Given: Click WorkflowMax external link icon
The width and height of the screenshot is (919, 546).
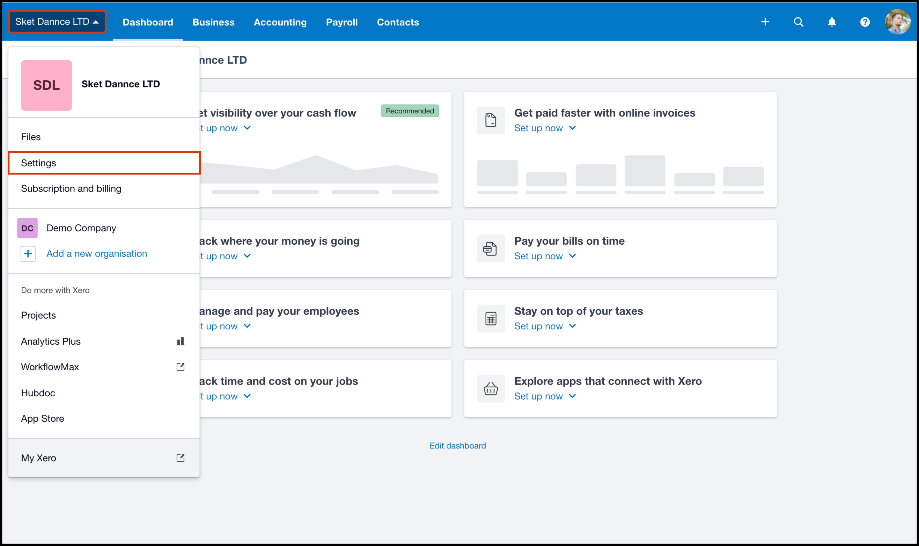Looking at the screenshot, I should coord(180,367).
